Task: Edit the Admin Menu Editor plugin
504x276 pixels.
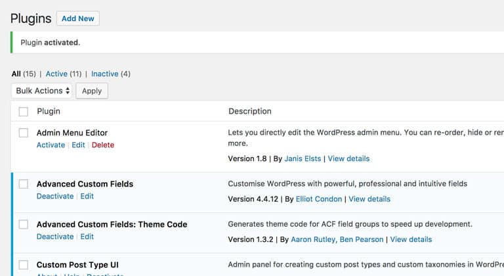Action: pos(78,145)
